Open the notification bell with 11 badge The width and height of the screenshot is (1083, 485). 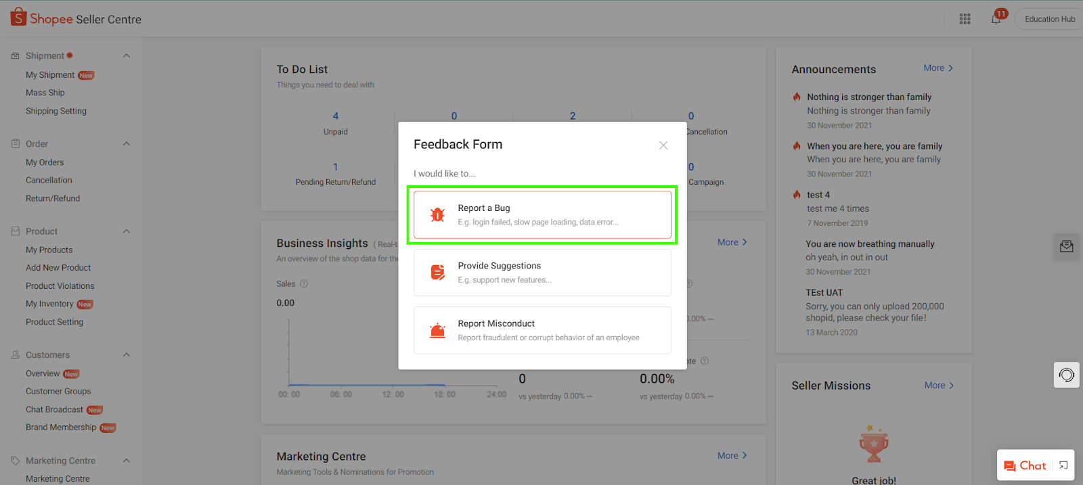pyautogui.click(x=996, y=19)
